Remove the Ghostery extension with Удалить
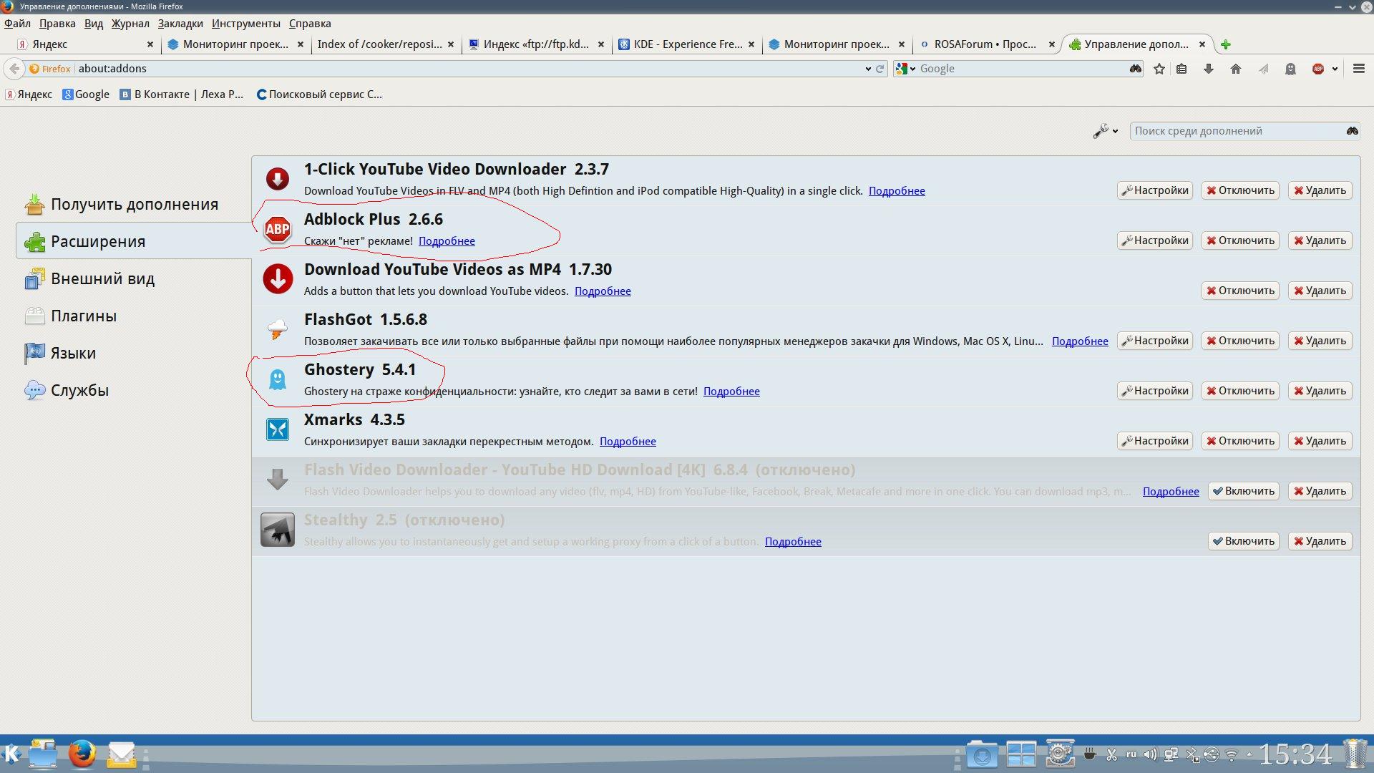Viewport: 1374px width, 773px height. coord(1320,391)
